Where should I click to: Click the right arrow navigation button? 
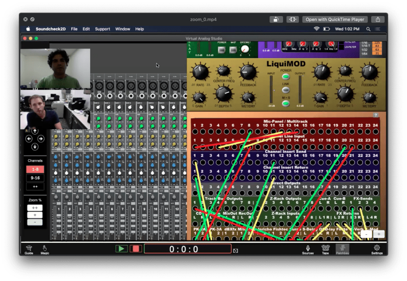point(41,139)
